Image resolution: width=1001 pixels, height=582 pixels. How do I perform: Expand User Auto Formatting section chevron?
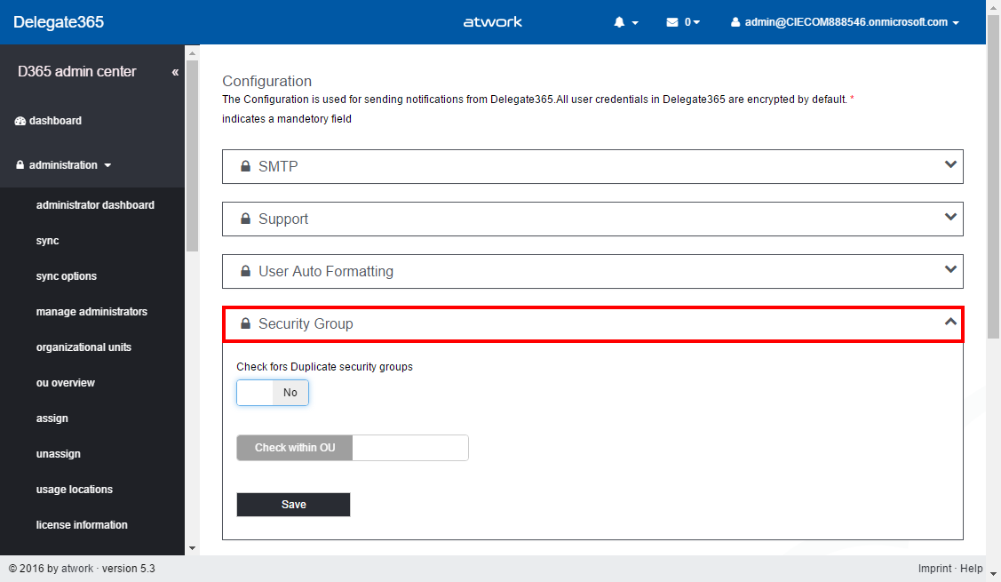pos(950,269)
